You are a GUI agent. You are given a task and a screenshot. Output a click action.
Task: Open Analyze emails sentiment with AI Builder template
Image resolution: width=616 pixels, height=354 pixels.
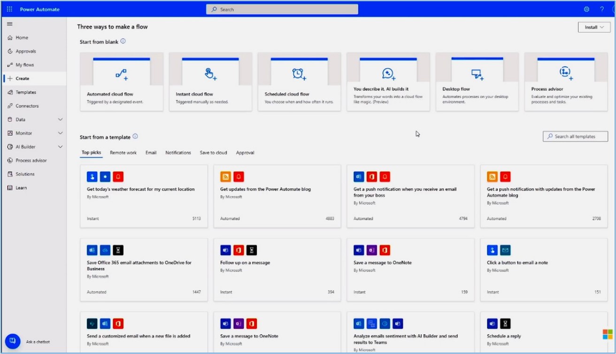(410, 332)
